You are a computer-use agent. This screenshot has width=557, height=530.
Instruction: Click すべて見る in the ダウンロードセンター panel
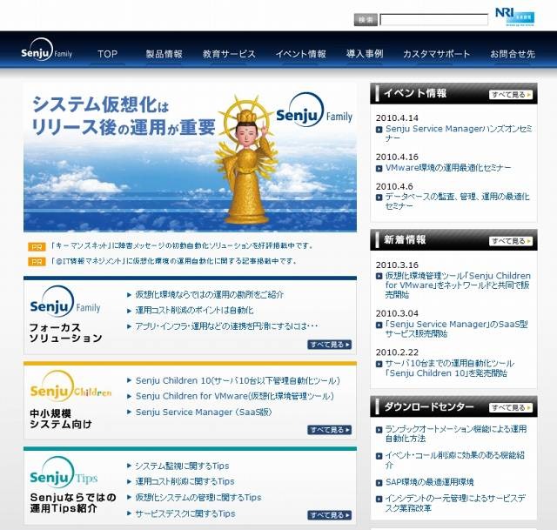[511, 407]
